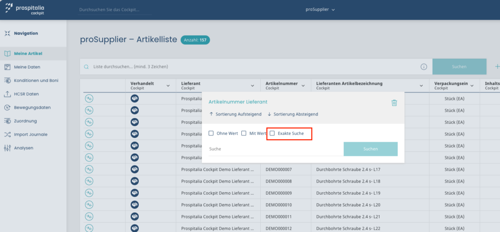The width and height of the screenshot is (500, 232).
Task: Click the Zuordnung icon
Action: coord(8,121)
